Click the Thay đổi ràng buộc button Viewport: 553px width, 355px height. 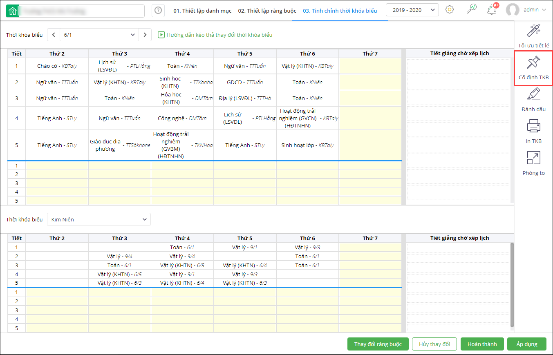click(378, 344)
